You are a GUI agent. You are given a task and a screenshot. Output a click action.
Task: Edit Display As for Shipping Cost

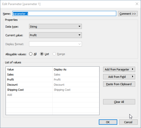[76, 90]
